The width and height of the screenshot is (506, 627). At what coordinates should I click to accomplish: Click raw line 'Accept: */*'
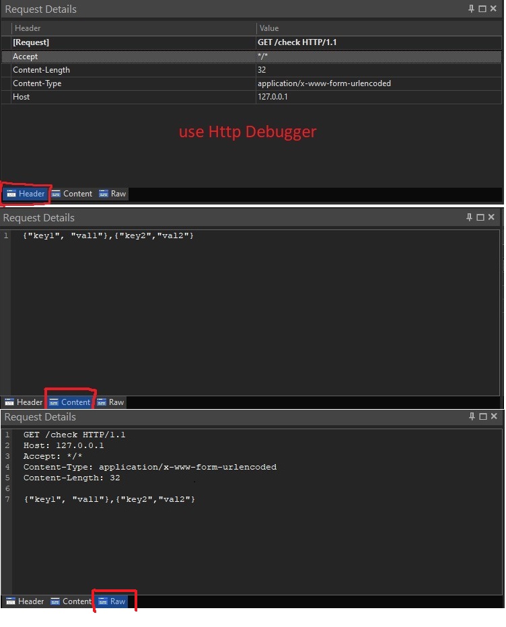tap(52, 456)
